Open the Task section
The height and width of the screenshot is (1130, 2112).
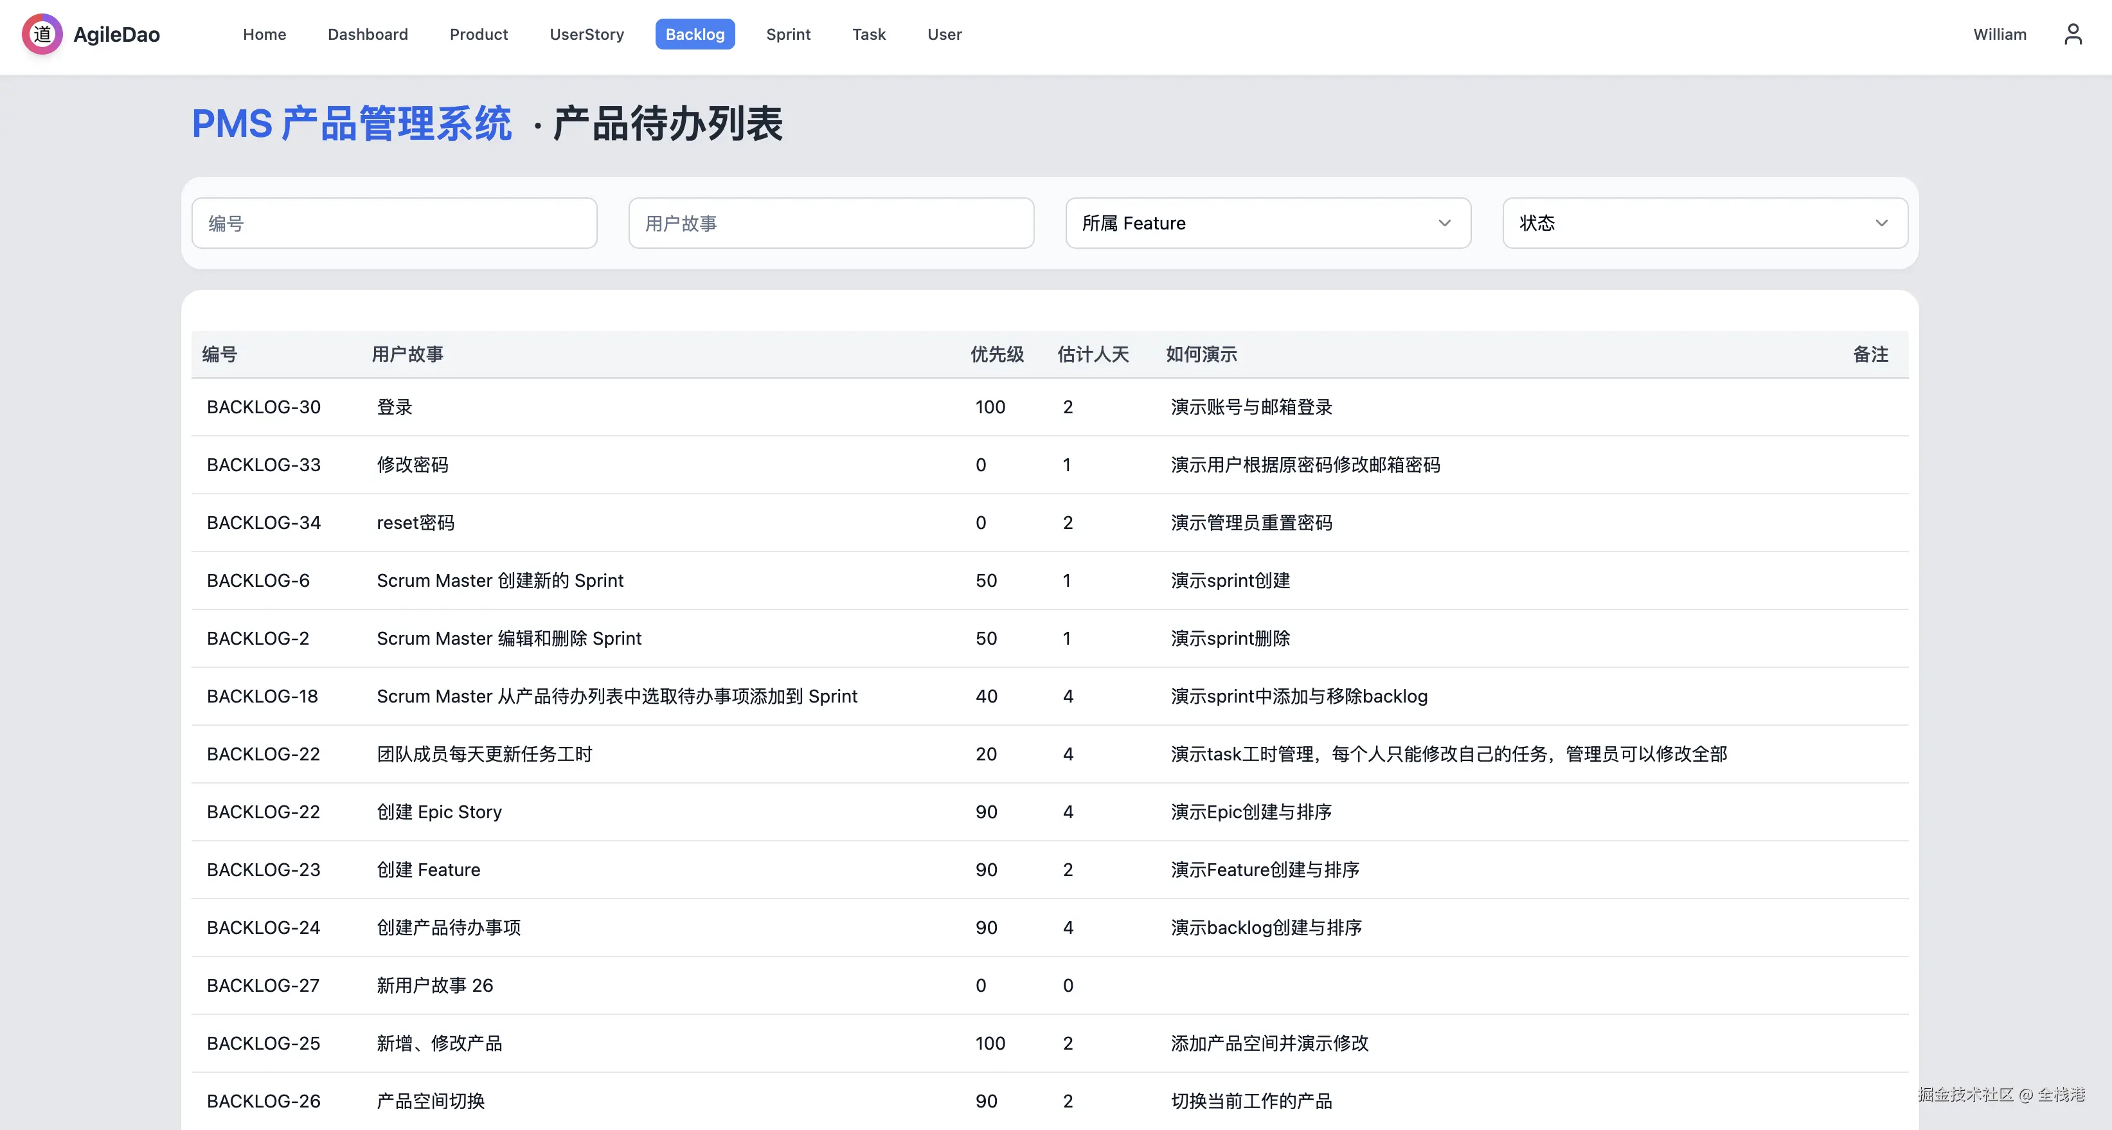(868, 33)
